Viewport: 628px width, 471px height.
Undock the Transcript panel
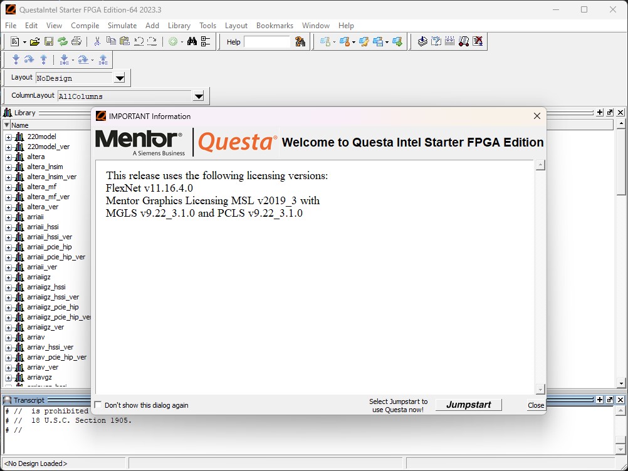click(x=610, y=400)
